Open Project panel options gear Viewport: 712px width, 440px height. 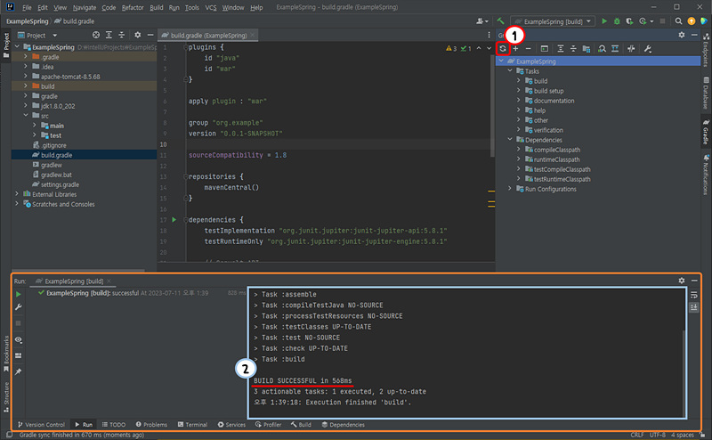click(138, 35)
